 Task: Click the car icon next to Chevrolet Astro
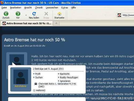(36, 84)
